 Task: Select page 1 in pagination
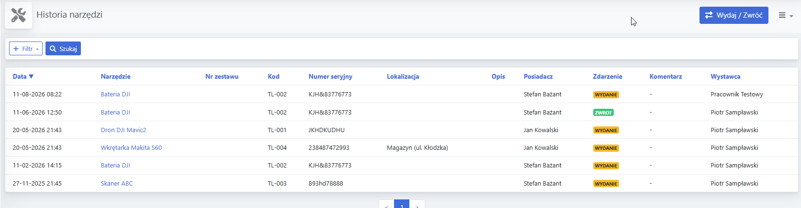click(x=402, y=206)
